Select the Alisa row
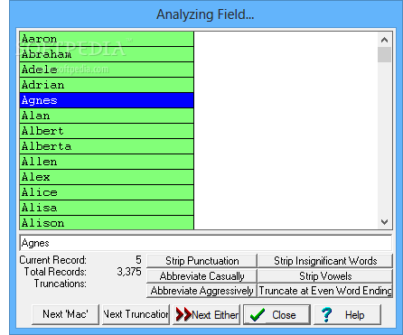Screen dimensions: 403x335 pos(107,208)
